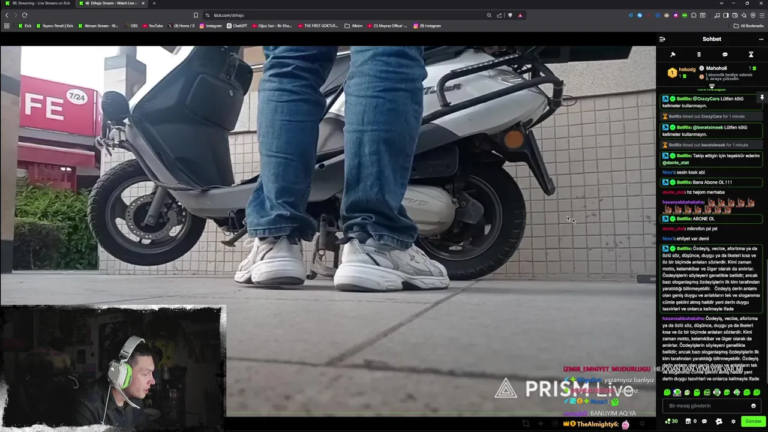Open Instagram bookmark next to Home / X
Screen dimensions: 768x432
[x=210, y=26]
